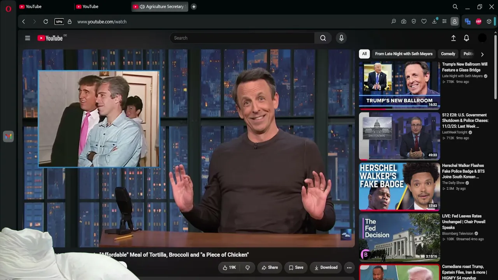Go to the YouTube home logo

[x=50, y=38]
